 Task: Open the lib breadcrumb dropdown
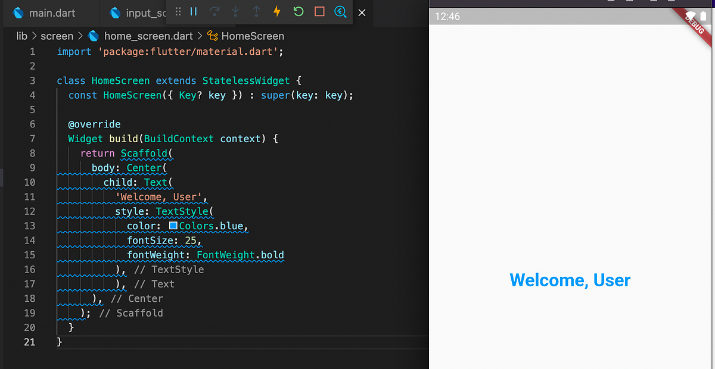coord(21,36)
